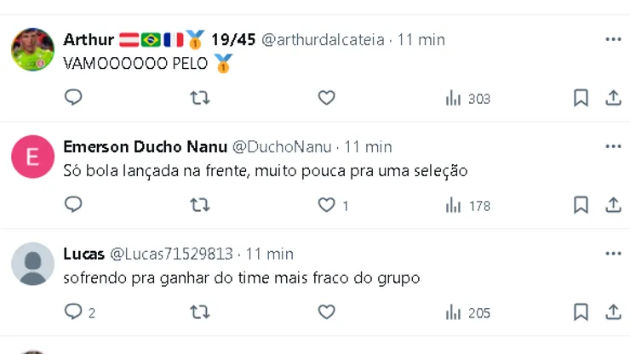Repost Arthur's VAMOOOOOO PELO tweet

pyautogui.click(x=199, y=98)
